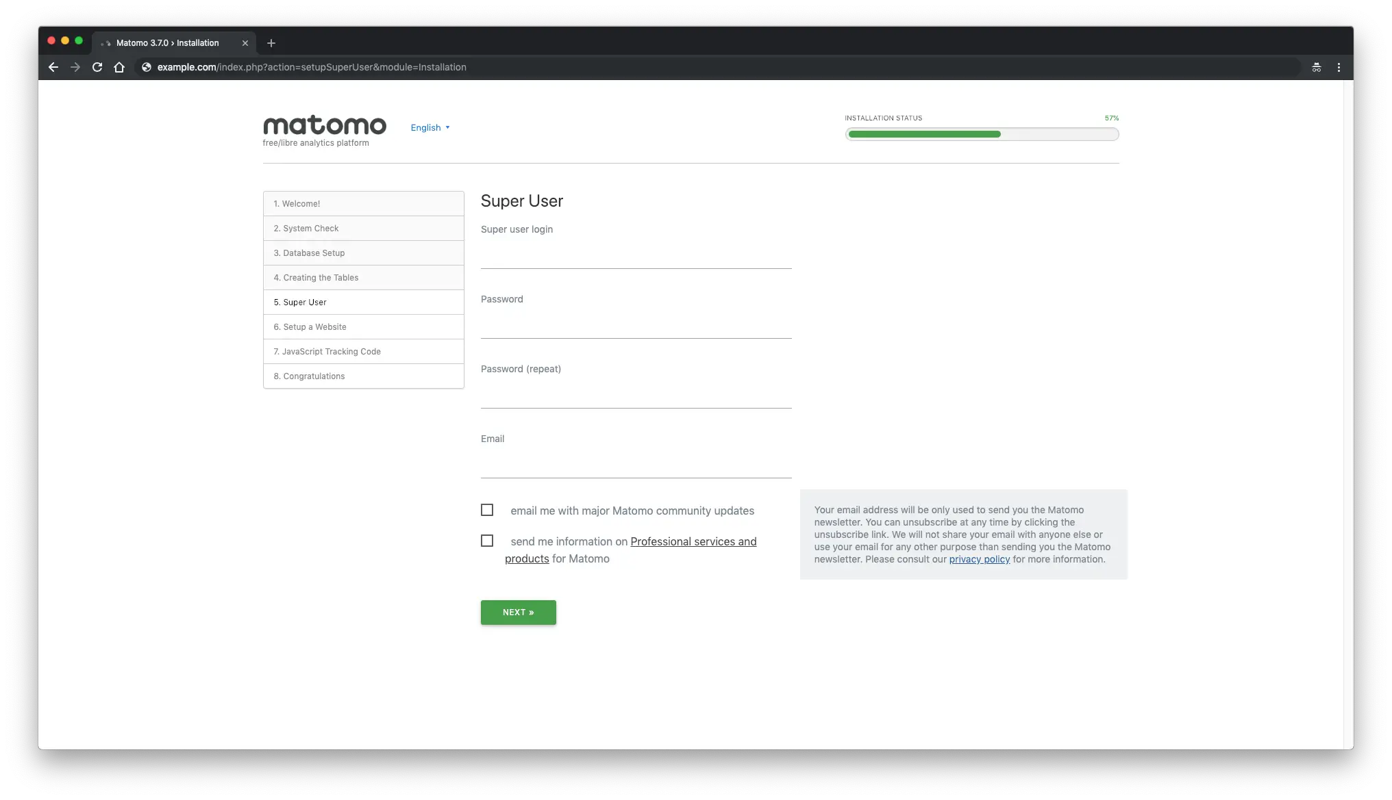Open the incognito profile icon

(1317, 67)
